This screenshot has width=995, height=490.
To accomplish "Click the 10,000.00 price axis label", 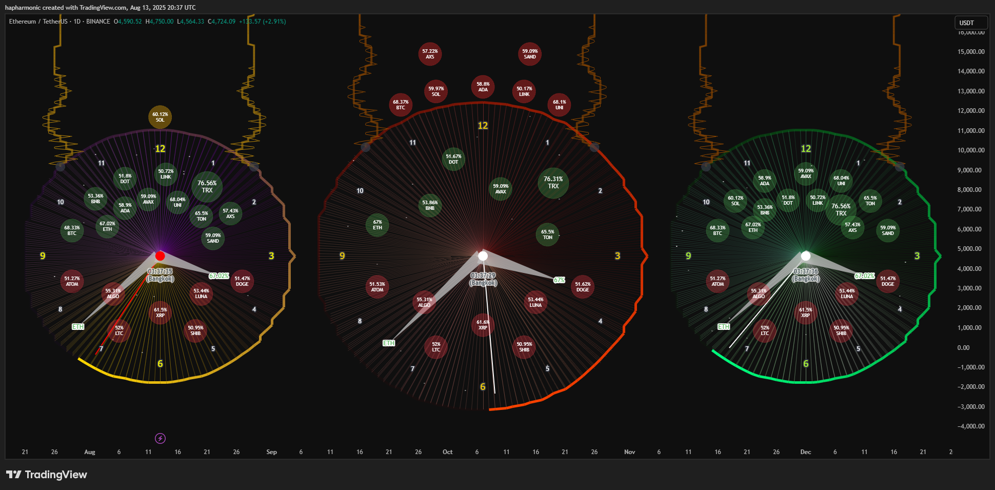I will tap(971, 150).
